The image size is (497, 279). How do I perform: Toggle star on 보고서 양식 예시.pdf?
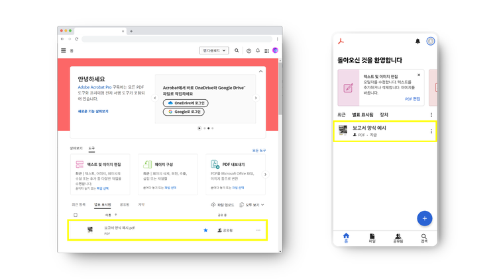pos(205,230)
